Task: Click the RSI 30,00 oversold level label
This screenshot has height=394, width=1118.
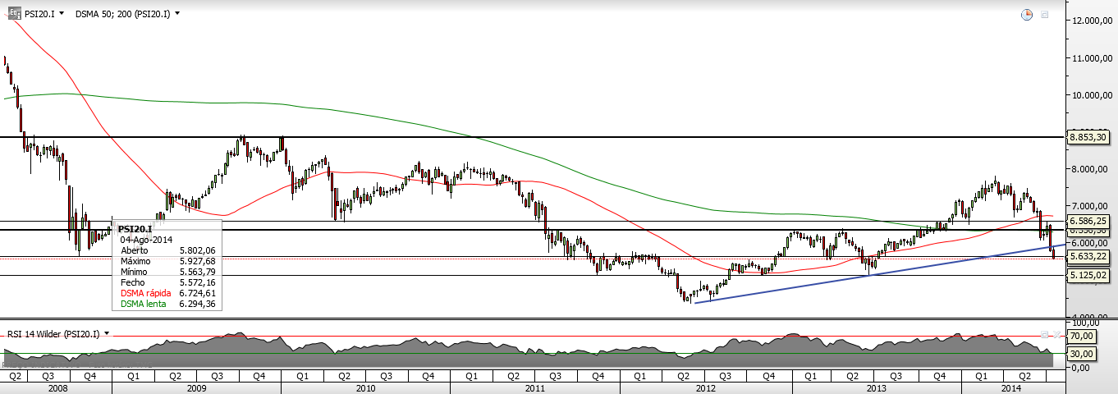Action: pyautogui.click(x=1081, y=354)
